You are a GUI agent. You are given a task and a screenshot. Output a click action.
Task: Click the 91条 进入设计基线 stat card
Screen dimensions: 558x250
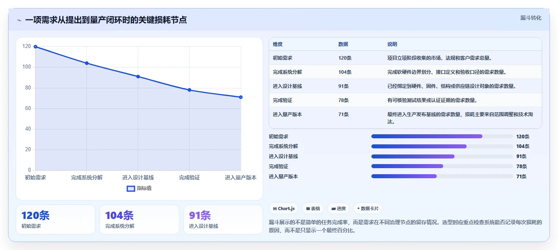[x=223, y=219]
